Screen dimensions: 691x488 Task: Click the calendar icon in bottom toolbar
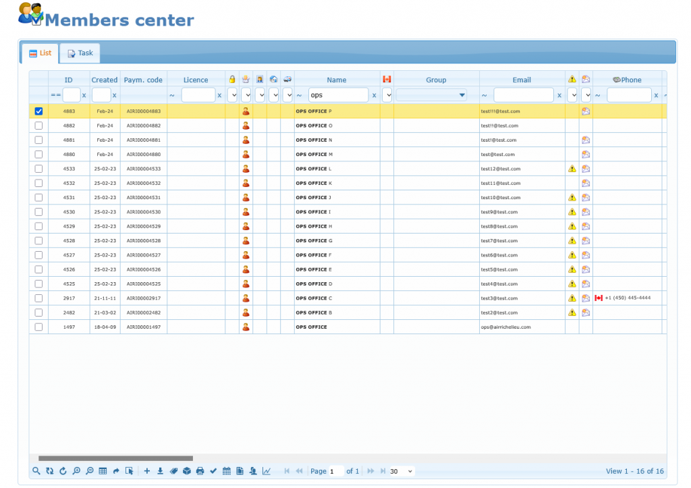227,471
